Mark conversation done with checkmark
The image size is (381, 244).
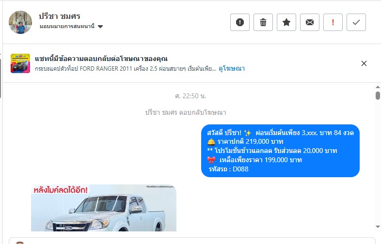coord(356,22)
